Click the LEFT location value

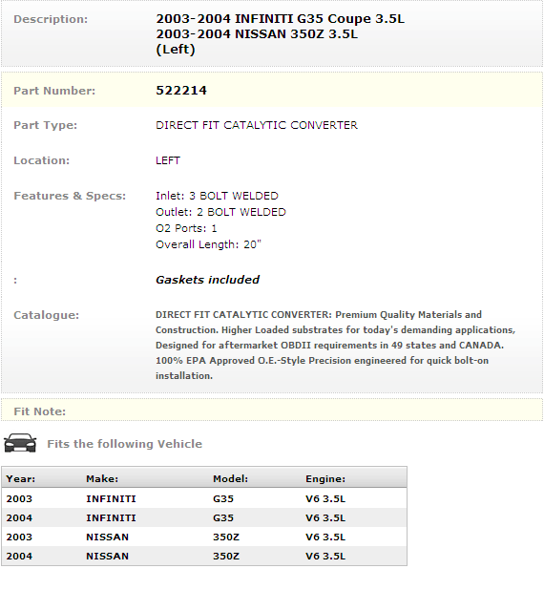tap(168, 160)
